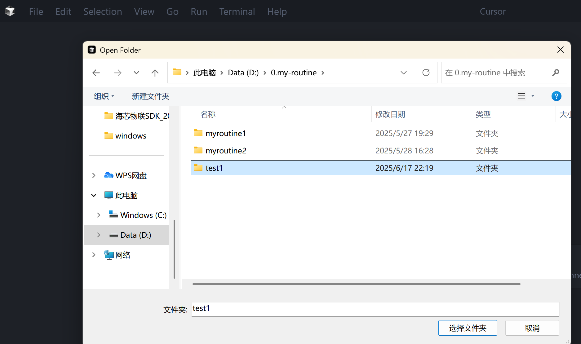The height and width of the screenshot is (344, 581).
Task: Close the Open Folder dialog
Action: point(561,50)
